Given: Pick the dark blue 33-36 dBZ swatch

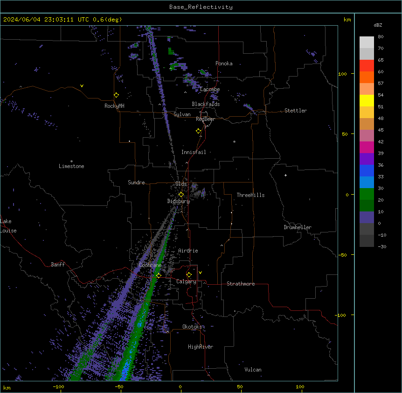Looking at the screenshot, I should [x=367, y=170].
